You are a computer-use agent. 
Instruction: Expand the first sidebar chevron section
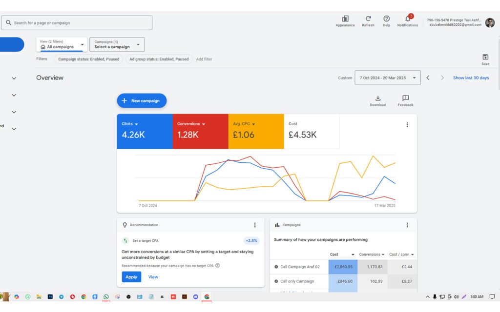click(x=14, y=78)
